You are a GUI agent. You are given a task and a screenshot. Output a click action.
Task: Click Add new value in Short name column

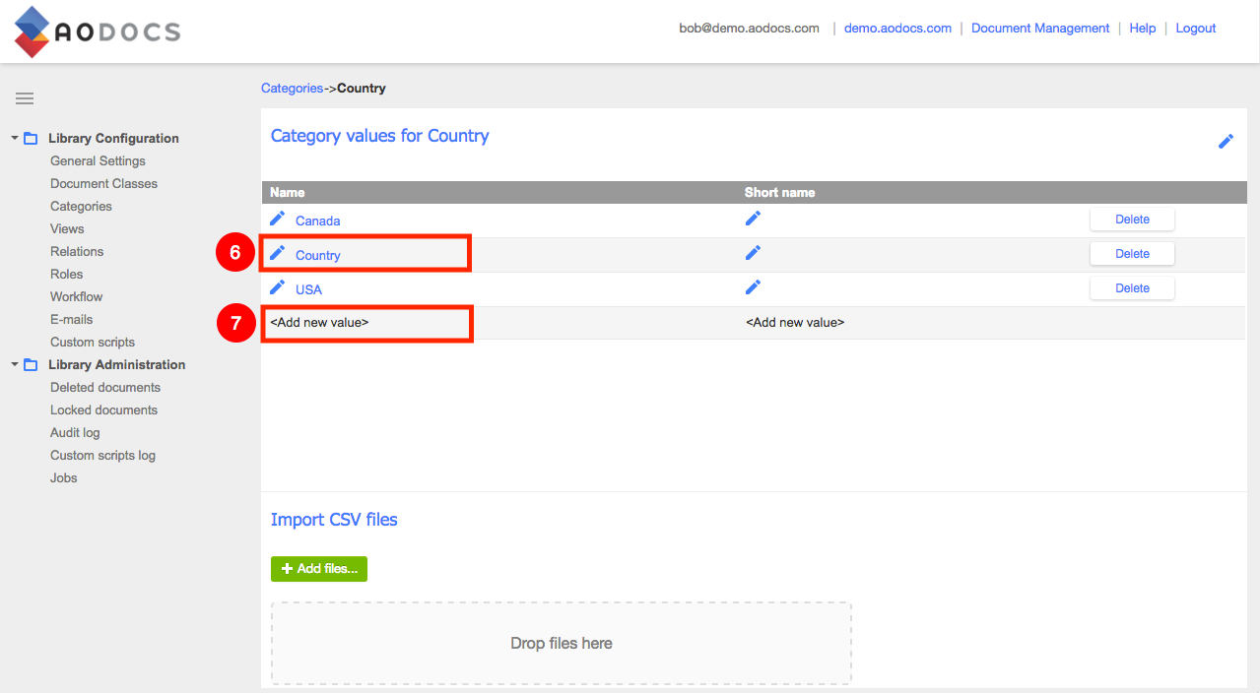pyautogui.click(x=795, y=322)
